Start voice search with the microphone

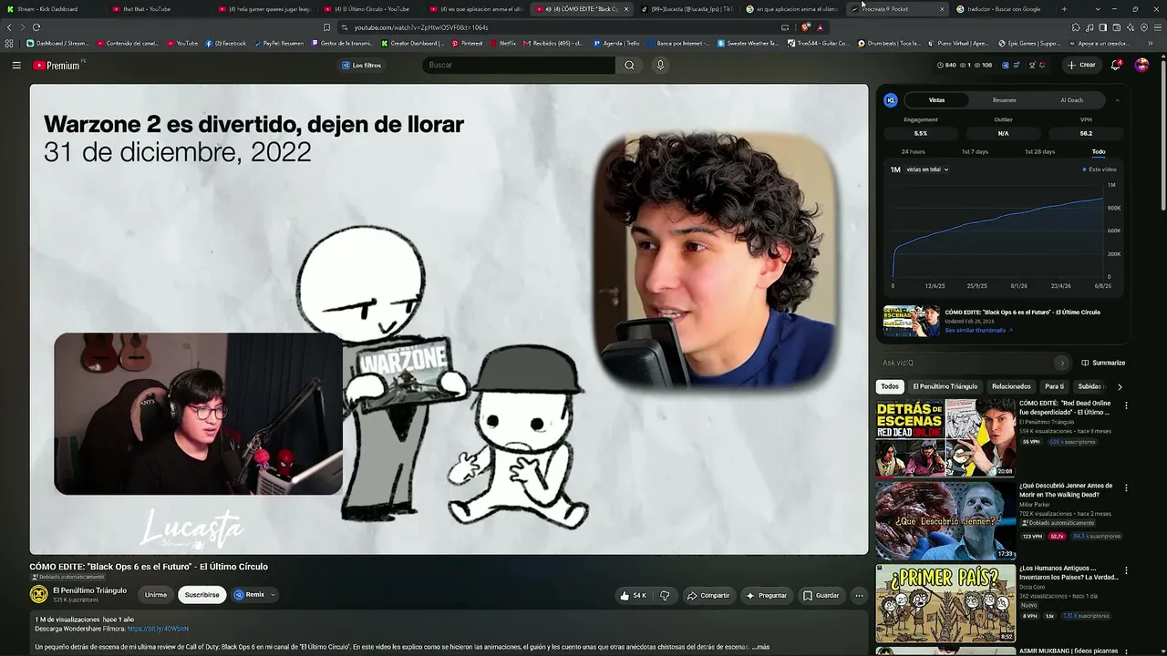click(660, 66)
